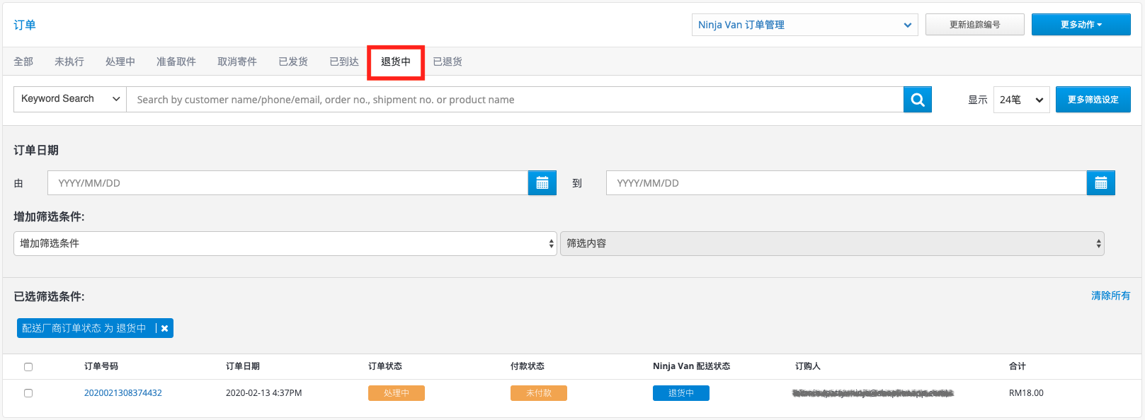Open the start date calendar icon
This screenshot has width=1145, height=420.
(x=542, y=183)
